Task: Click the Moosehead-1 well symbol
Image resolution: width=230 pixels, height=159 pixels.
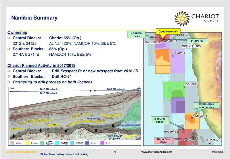Action: 183,129
